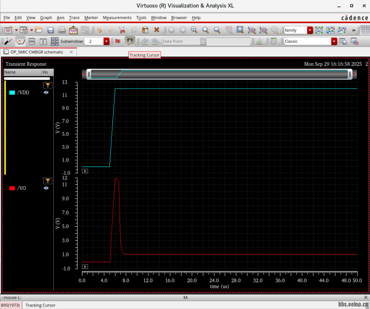The image size is (370, 309).
Task: Paste with the clipboard icon
Action: [x=145, y=30]
